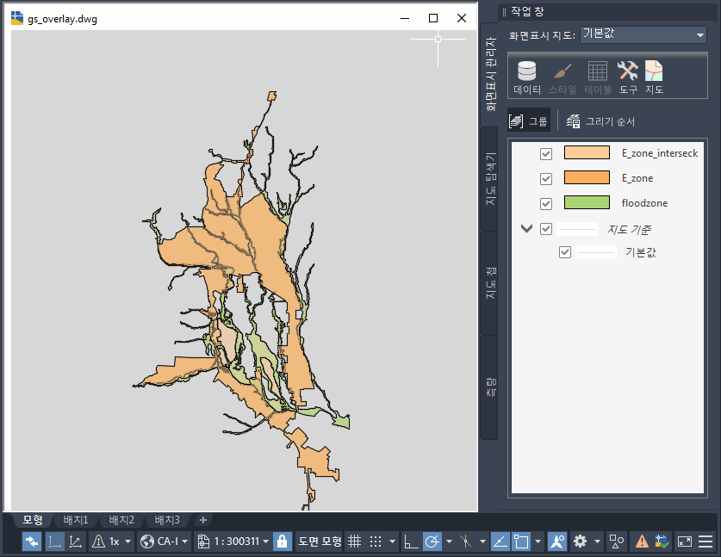Add a new layout with the plus tab
The width and height of the screenshot is (721, 557).
click(x=203, y=520)
